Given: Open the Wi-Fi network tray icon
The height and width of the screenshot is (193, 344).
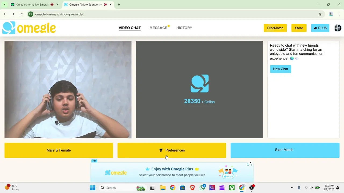Looking at the screenshot, I should pyautogui.click(x=306, y=188).
